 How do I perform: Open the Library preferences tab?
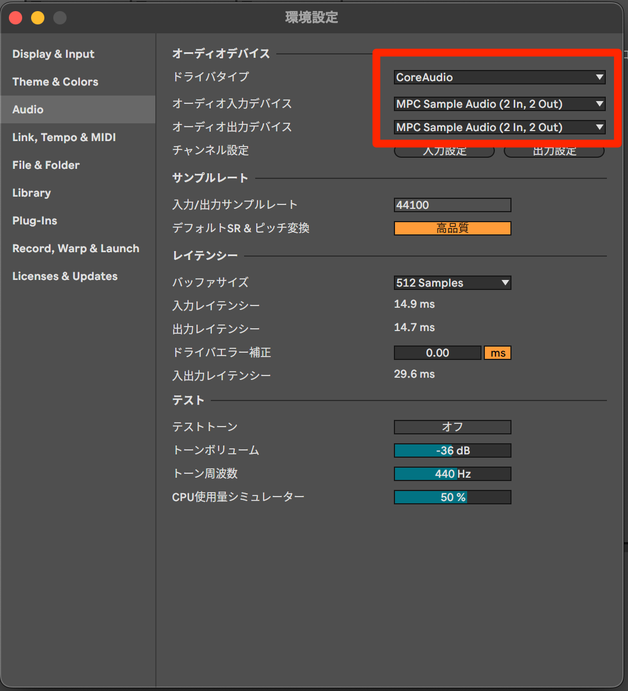32,193
